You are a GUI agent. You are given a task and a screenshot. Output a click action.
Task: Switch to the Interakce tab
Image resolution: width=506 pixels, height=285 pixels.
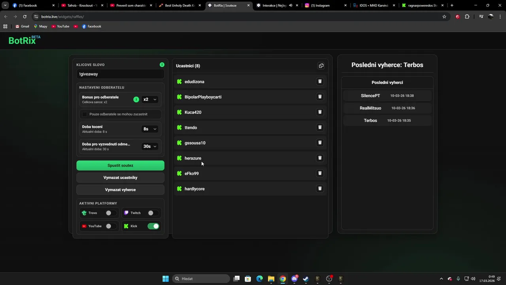277,6
